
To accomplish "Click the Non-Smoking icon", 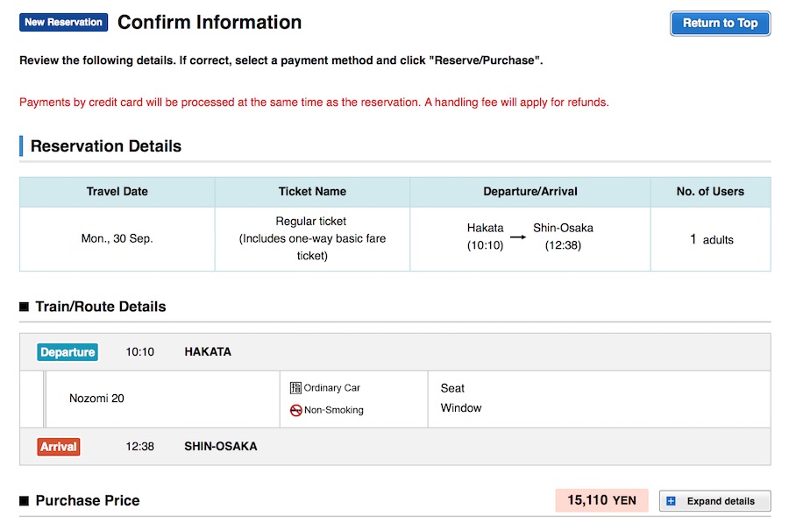I will coord(295,410).
